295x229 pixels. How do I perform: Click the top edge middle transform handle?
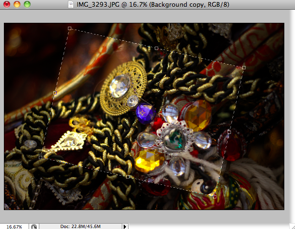tap(156, 48)
